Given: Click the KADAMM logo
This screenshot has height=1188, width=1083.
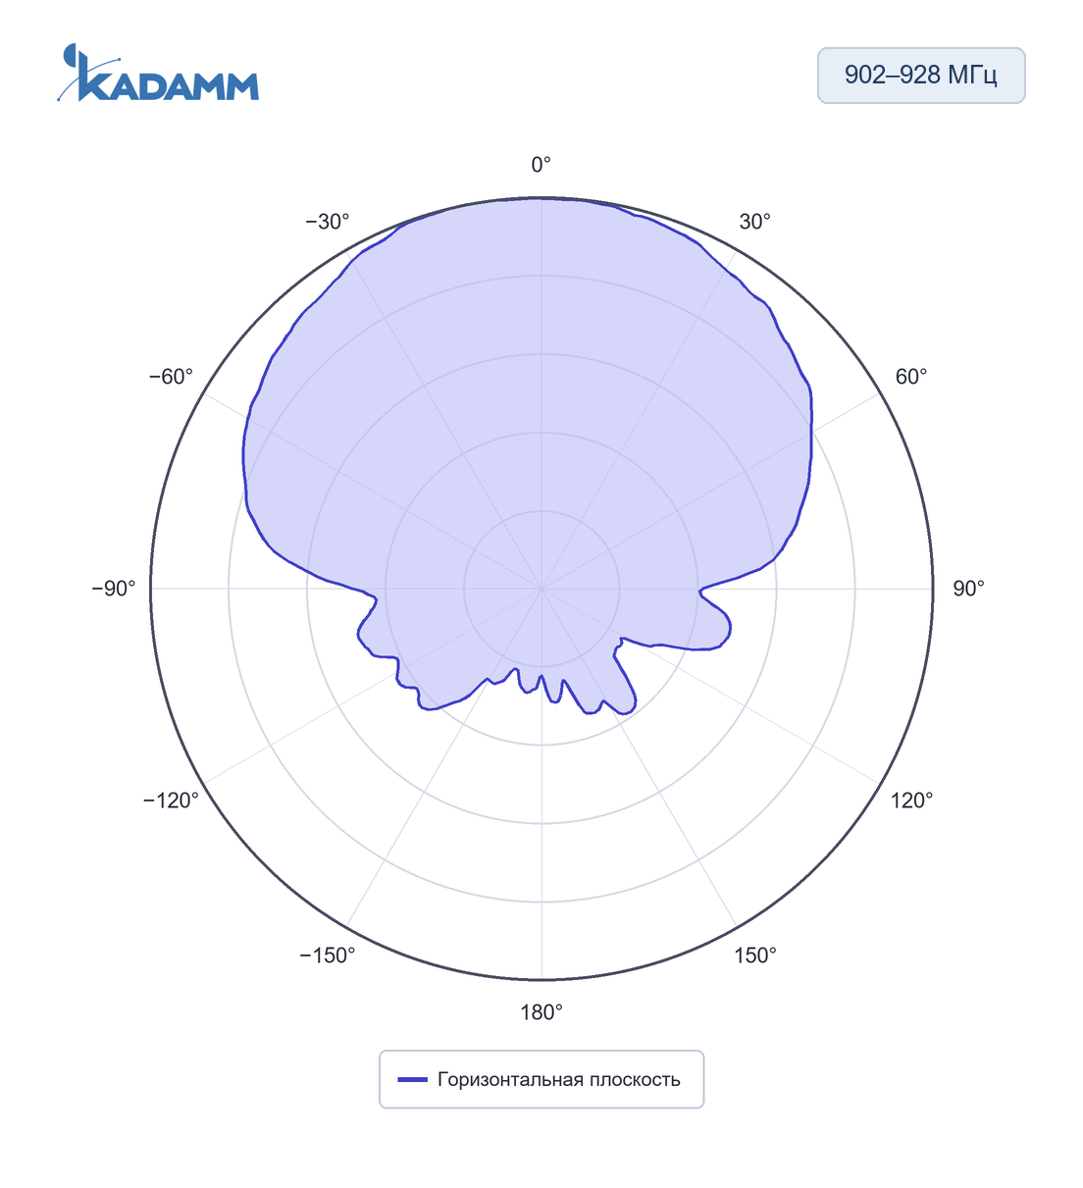Looking at the screenshot, I should (x=158, y=73).
